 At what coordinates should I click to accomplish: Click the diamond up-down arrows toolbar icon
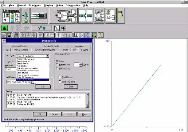pos(34,35)
